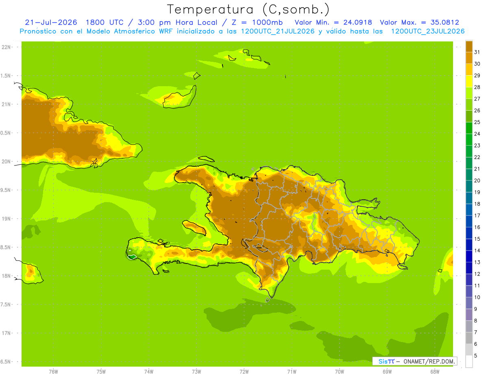Viewport: 488px width, 377px height.
Task: Click the 20N latitude axis label
Action: [6, 161]
